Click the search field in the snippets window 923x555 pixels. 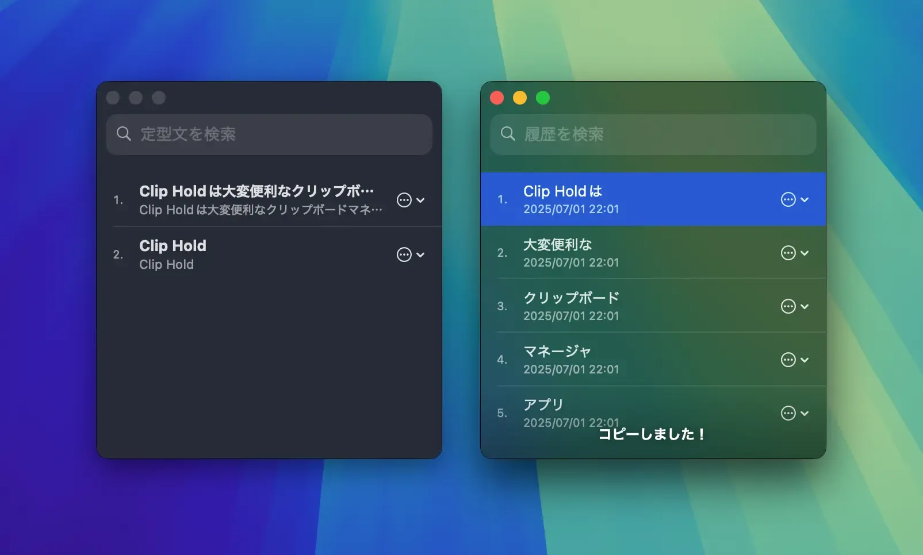pos(269,134)
